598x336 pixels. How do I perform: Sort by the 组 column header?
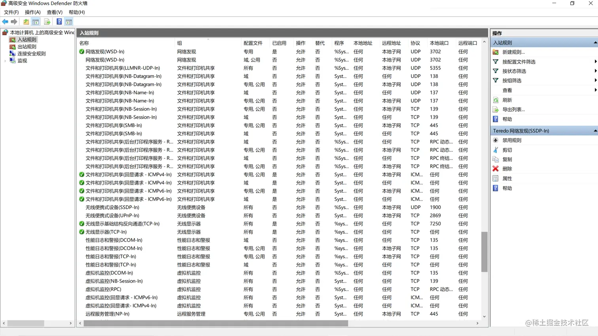208,43
